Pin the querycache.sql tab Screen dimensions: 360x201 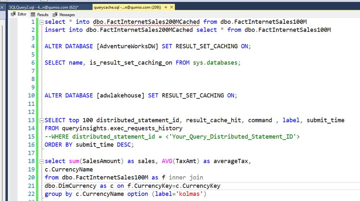coord(166,7)
